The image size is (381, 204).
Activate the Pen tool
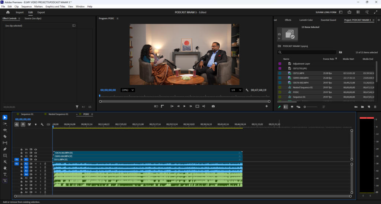pyautogui.click(x=5, y=149)
